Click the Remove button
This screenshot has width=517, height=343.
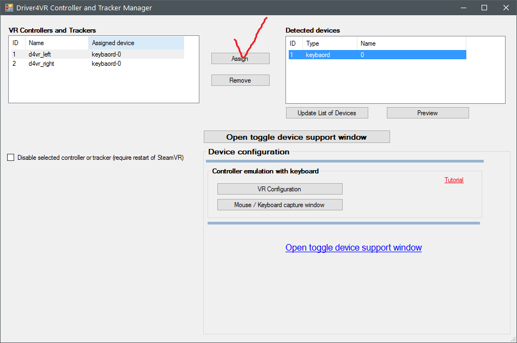coord(240,80)
